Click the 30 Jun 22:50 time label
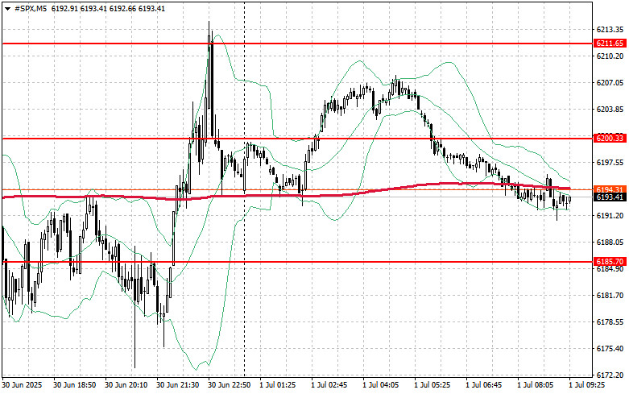This screenshot has height=394, width=629. click(230, 386)
